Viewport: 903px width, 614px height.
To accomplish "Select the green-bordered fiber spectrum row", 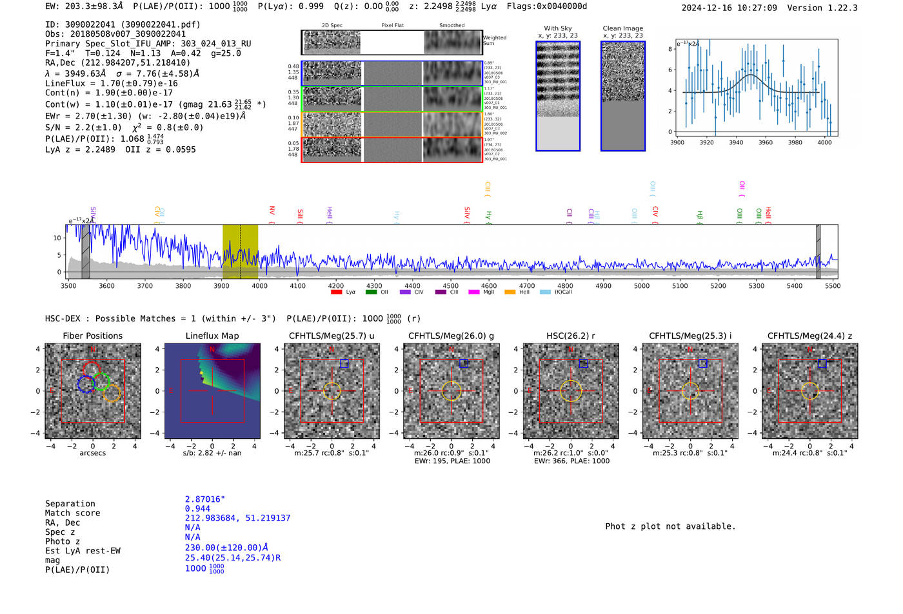I will point(392,99).
